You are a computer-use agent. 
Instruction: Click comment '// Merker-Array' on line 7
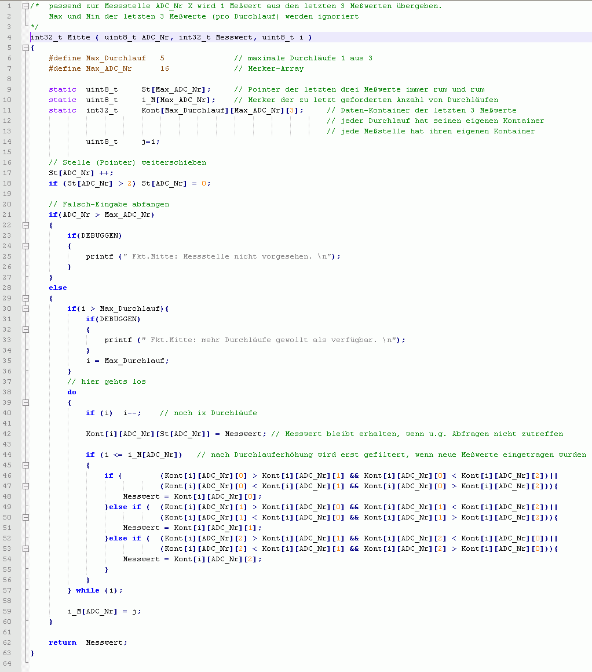(x=269, y=68)
